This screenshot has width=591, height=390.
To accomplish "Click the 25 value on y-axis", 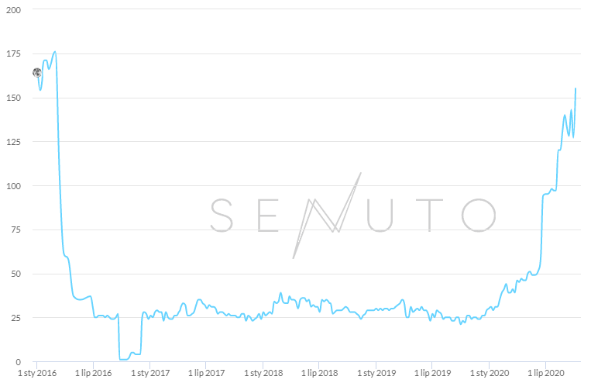I will coord(15,318).
